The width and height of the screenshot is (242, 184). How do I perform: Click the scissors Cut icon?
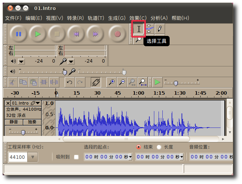pyautogui.click(x=12, y=82)
